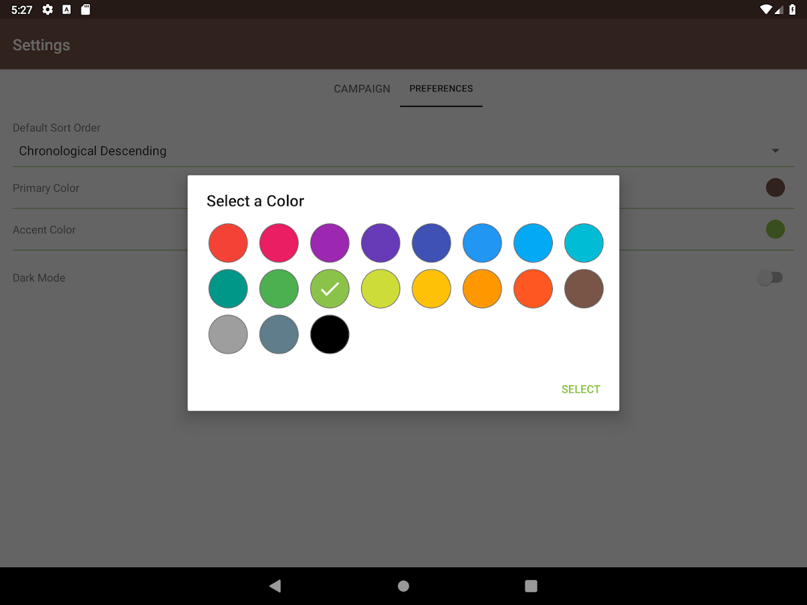Click the checked light green swatch

330,289
